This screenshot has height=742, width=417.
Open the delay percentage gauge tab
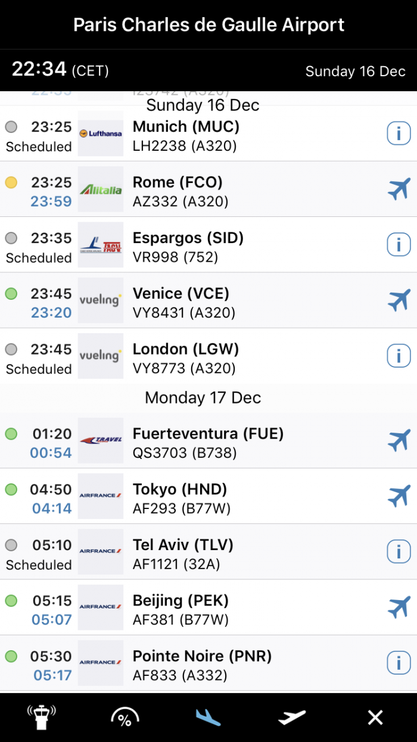click(125, 717)
